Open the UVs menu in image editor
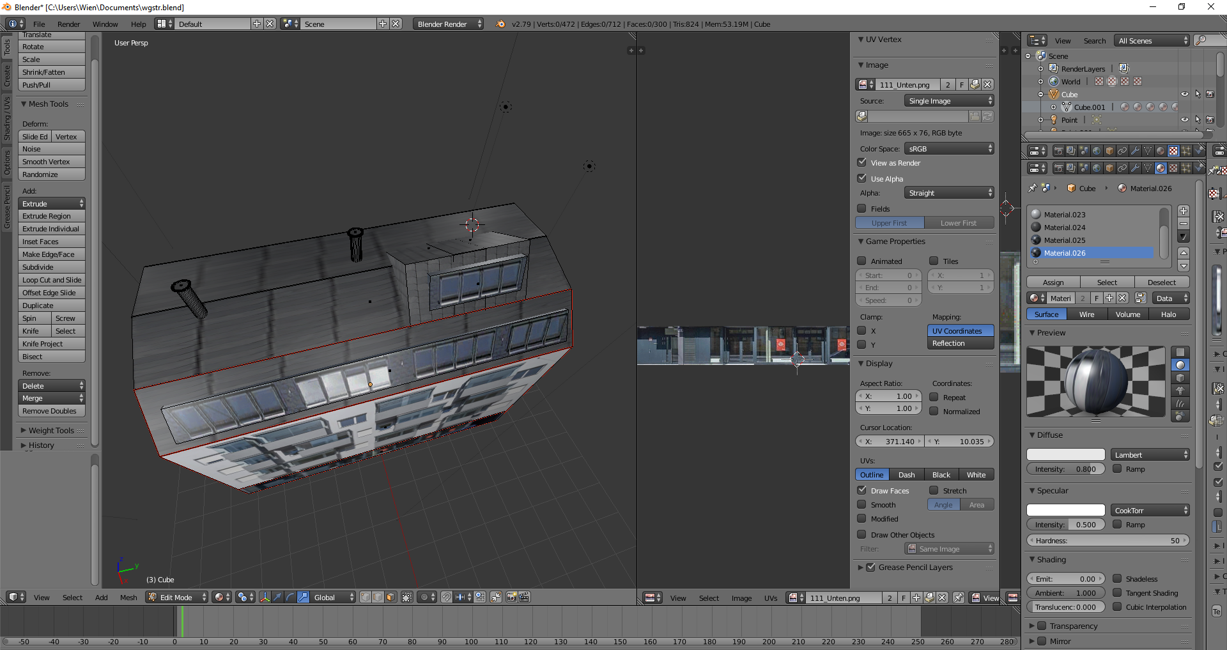The image size is (1227, 650). [x=771, y=598]
